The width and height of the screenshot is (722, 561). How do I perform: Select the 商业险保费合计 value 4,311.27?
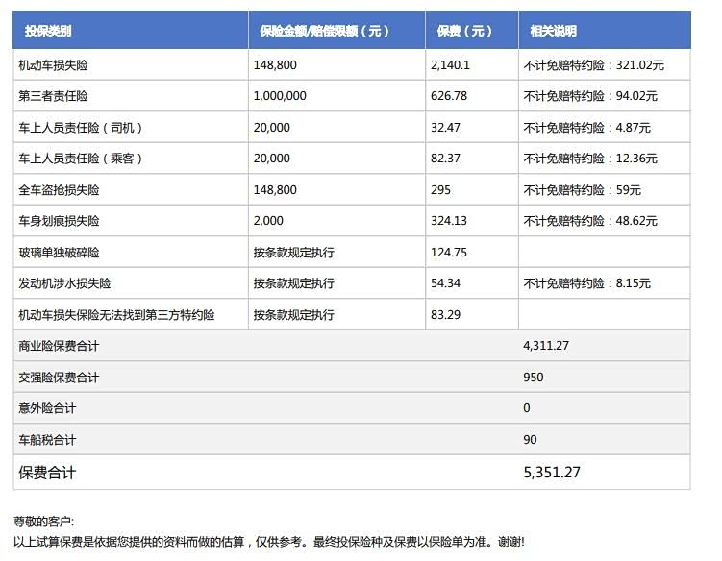(x=549, y=346)
